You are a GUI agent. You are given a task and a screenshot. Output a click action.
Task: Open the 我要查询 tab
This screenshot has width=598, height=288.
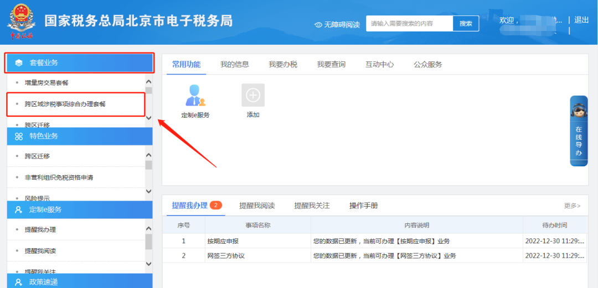(x=332, y=64)
